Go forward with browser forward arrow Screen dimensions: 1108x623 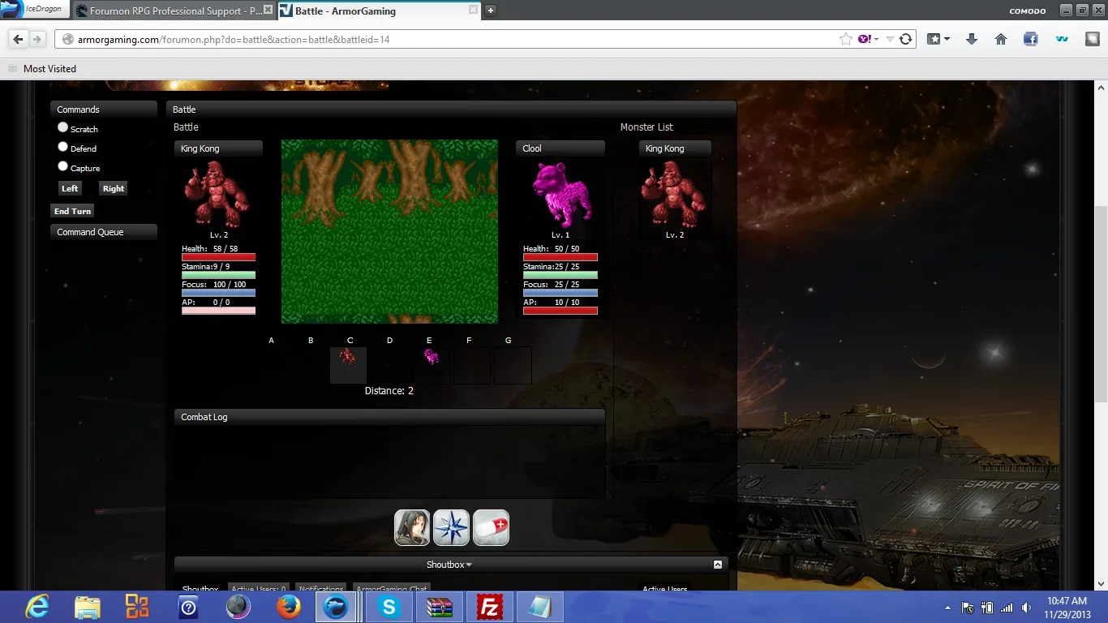(x=37, y=39)
